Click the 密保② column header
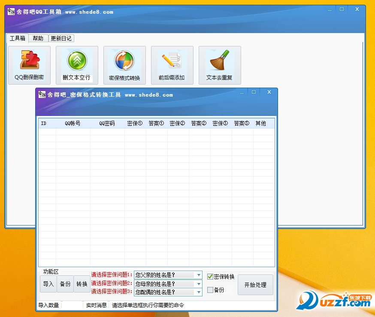The width and height of the screenshot is (375, 317). click(x=178, y=123)
